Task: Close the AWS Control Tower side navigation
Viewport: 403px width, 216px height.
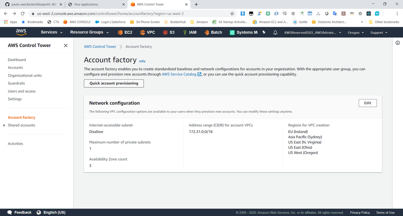Action: pos(66,46)
